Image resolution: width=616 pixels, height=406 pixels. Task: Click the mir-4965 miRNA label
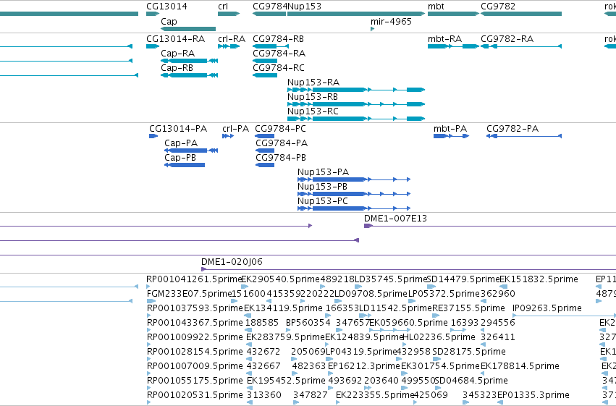(391, 22)
